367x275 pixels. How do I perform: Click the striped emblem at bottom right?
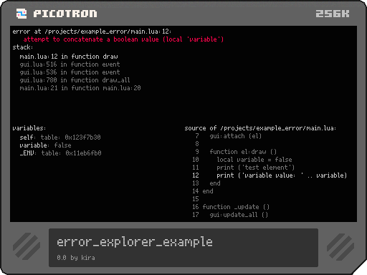click(x=340, y=247)
